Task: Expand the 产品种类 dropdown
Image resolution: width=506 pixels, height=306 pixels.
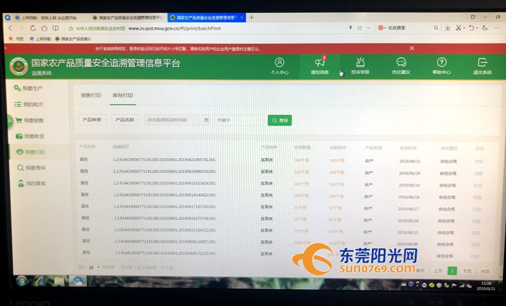Action: [92, 119]
